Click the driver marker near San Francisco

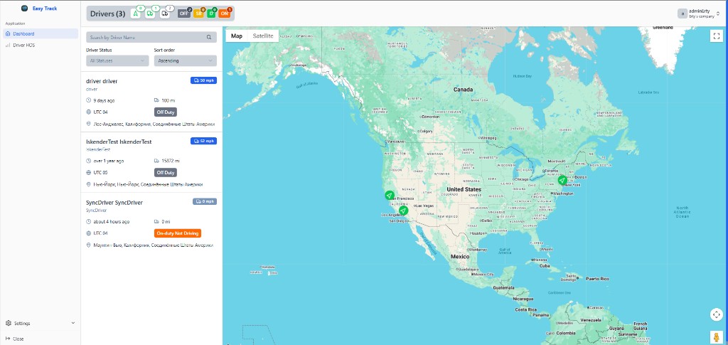[389, 195]
